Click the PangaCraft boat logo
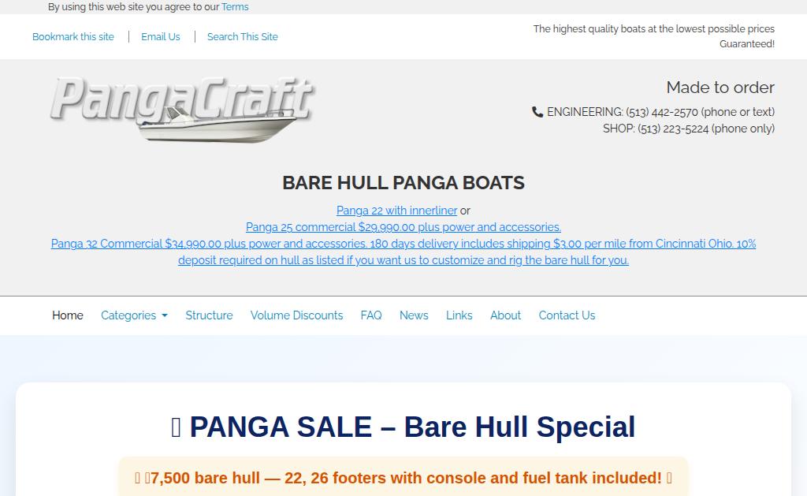 [x=183, y=109]
